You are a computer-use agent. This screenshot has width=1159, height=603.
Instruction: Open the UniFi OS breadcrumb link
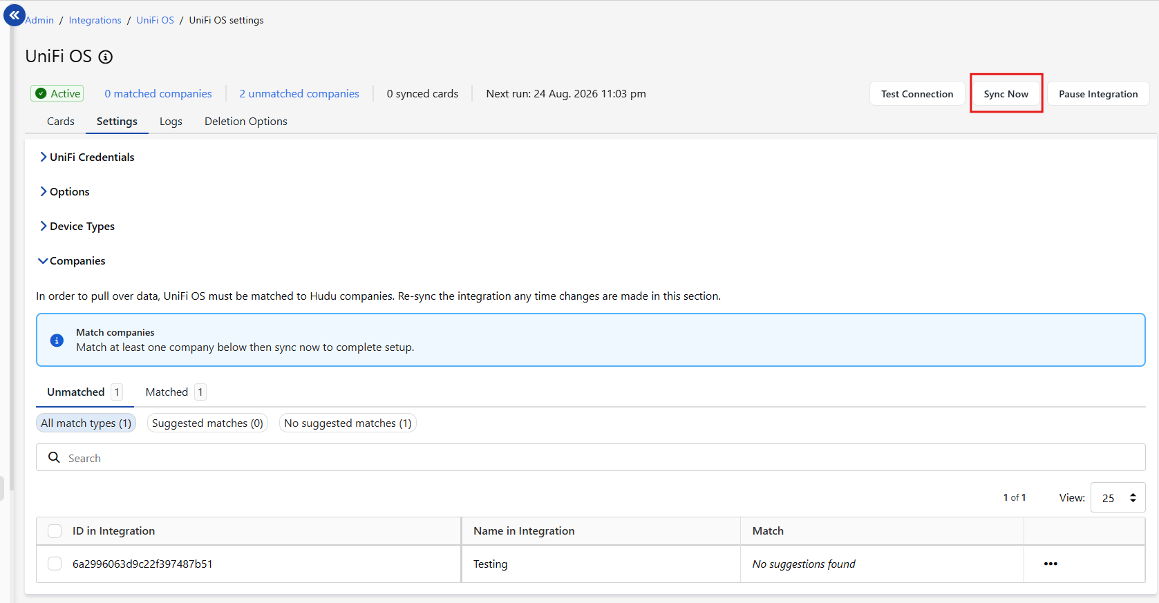pos(155,20)
